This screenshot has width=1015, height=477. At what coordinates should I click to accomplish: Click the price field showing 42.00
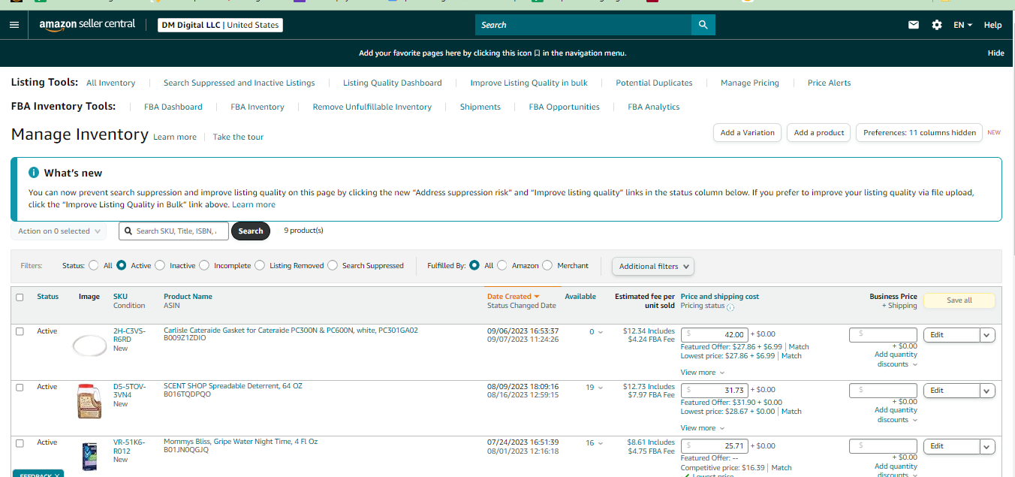[x=715, y=335]
